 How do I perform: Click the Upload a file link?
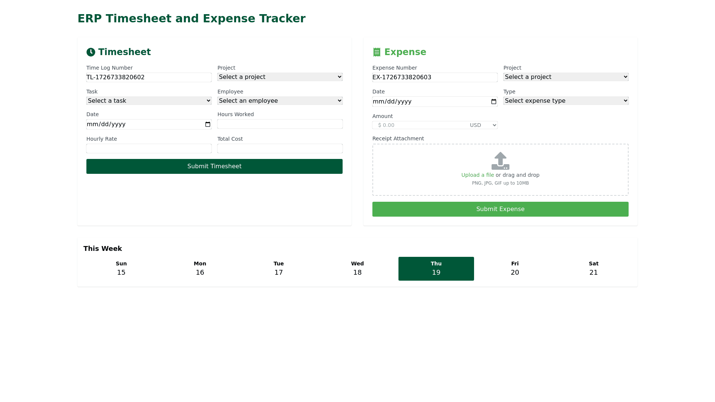tap(477, 175)
